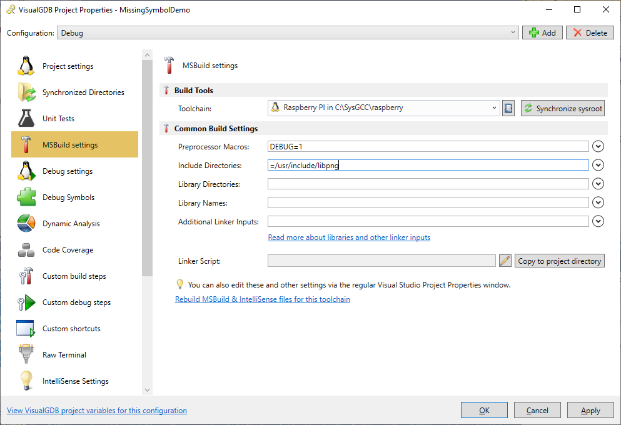Confirm with the OK button
The height and width of the screenshot is (425, 621).
[484, 411]
